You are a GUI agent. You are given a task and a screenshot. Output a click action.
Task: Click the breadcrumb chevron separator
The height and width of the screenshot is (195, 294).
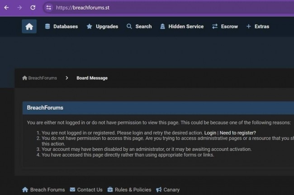click(x=67, y=78)
